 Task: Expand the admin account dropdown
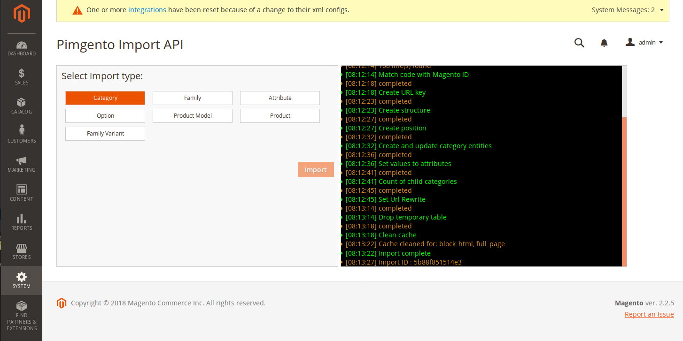[x=644, y=42]
